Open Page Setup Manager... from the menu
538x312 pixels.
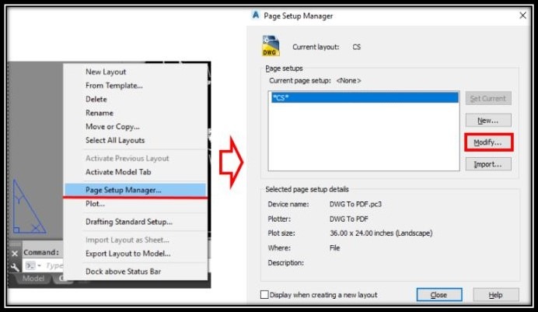click(135, 190)
